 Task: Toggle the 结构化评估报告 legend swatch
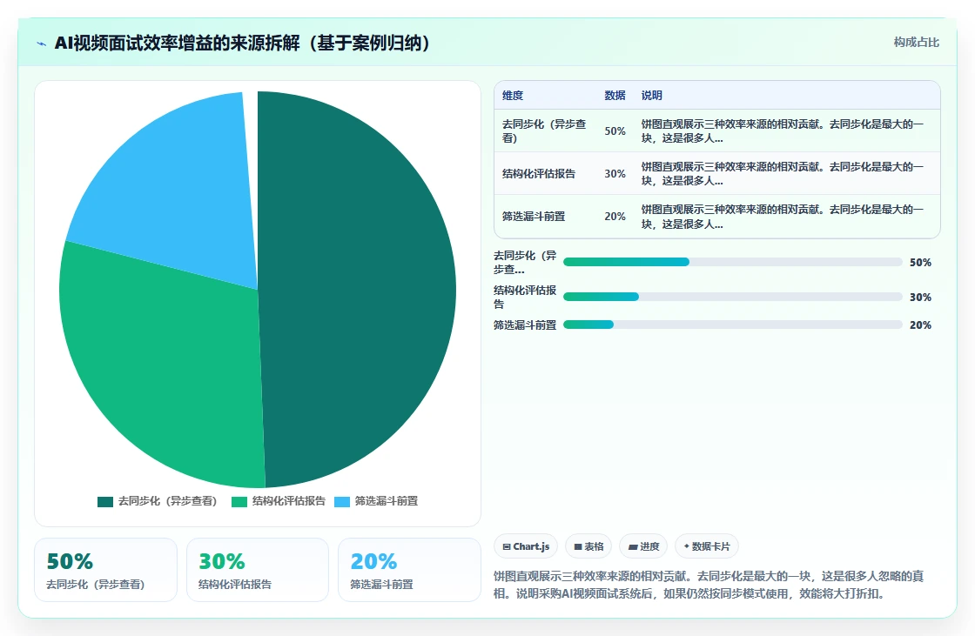239,502
